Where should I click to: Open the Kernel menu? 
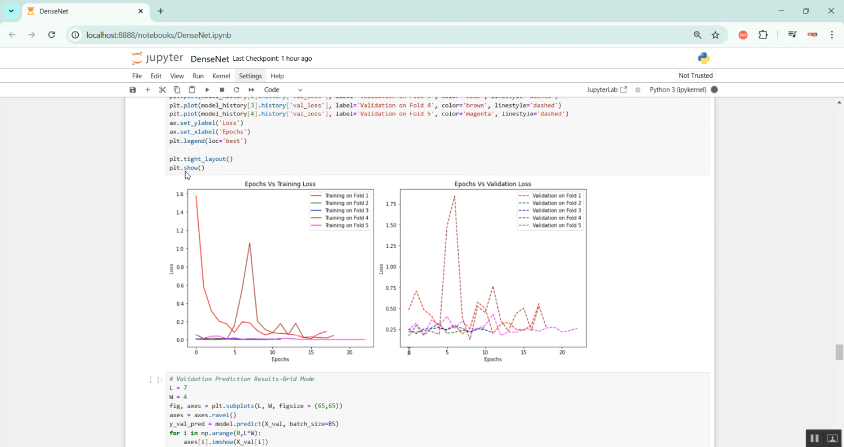(x=221, y=76)
